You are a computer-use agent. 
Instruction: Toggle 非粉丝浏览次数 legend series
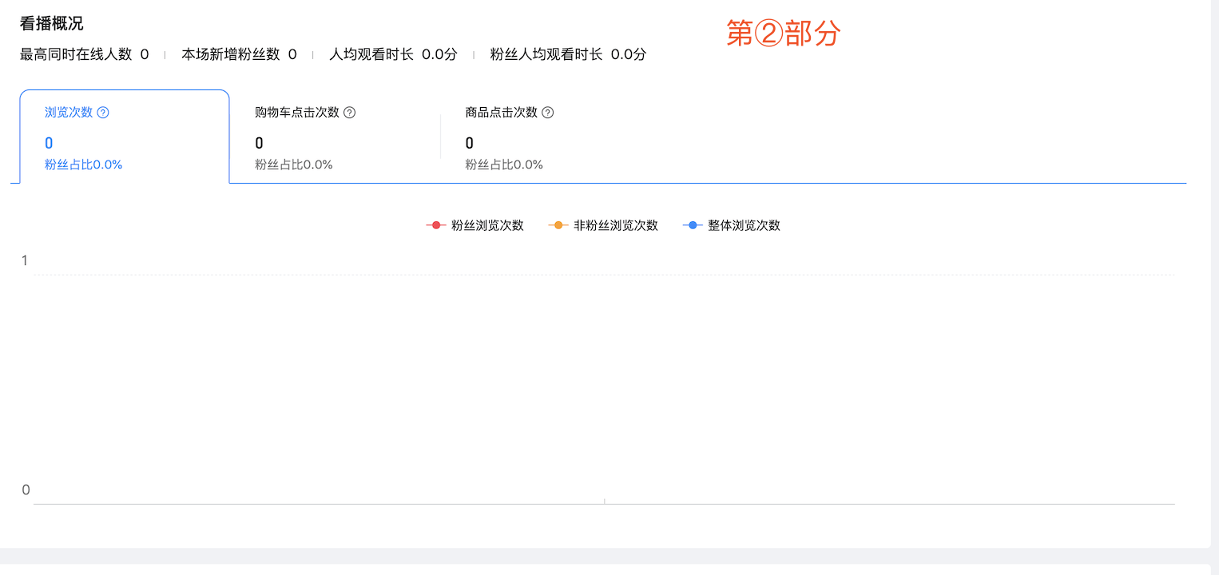(603, 225)
